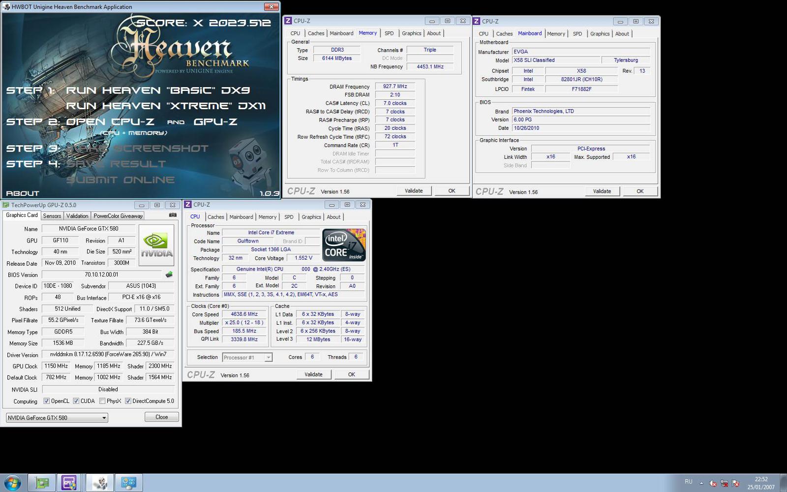This screenshot has height=492, width=787.
Task: Click the volume muted tray icon
Action: (713, 483)
